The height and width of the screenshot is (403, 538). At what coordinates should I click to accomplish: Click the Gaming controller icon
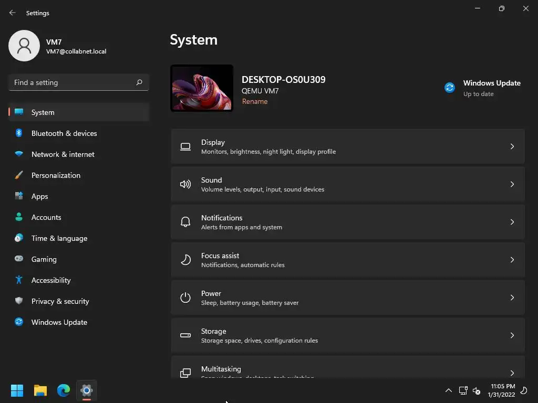coord(19,259)
